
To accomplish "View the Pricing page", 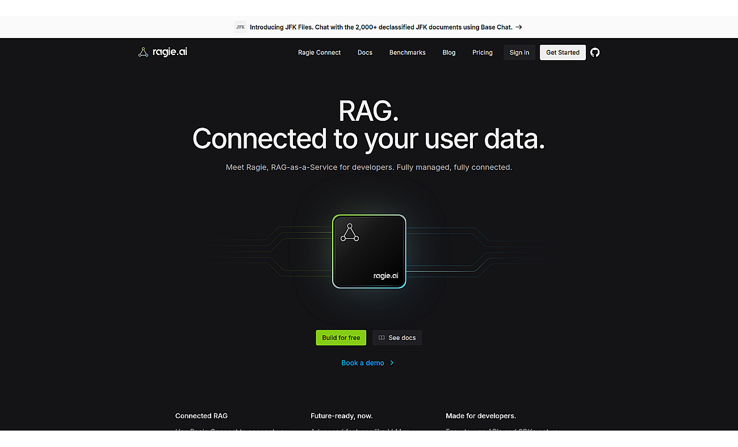I will pos(483,52).
